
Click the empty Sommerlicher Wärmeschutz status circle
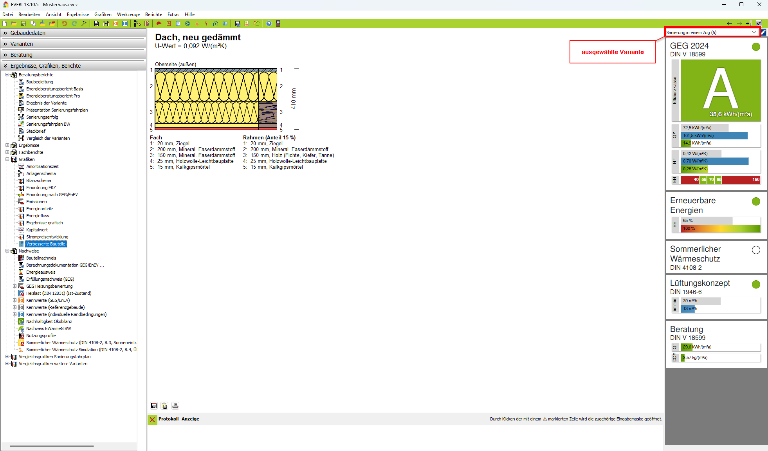[x=756, y=250]
